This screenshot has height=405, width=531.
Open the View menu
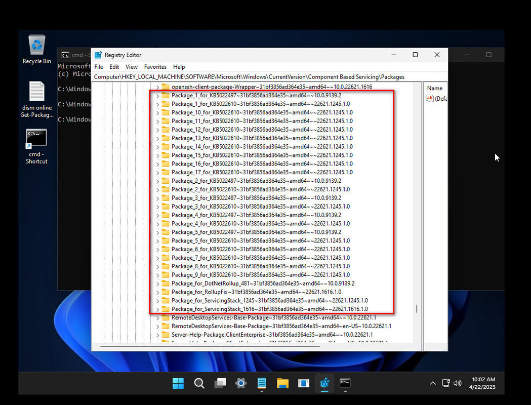(132, 67)
